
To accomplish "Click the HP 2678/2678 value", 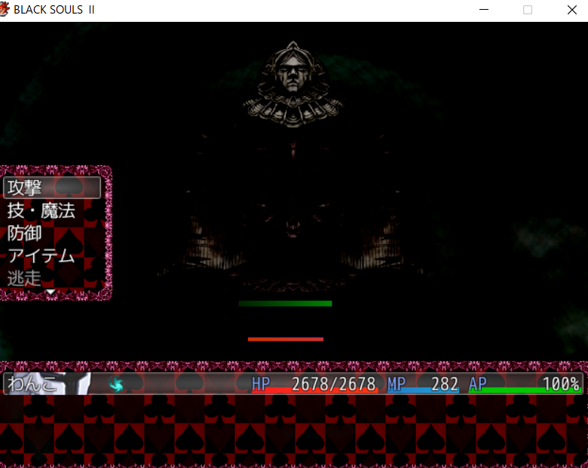I will tap(314, 384).
